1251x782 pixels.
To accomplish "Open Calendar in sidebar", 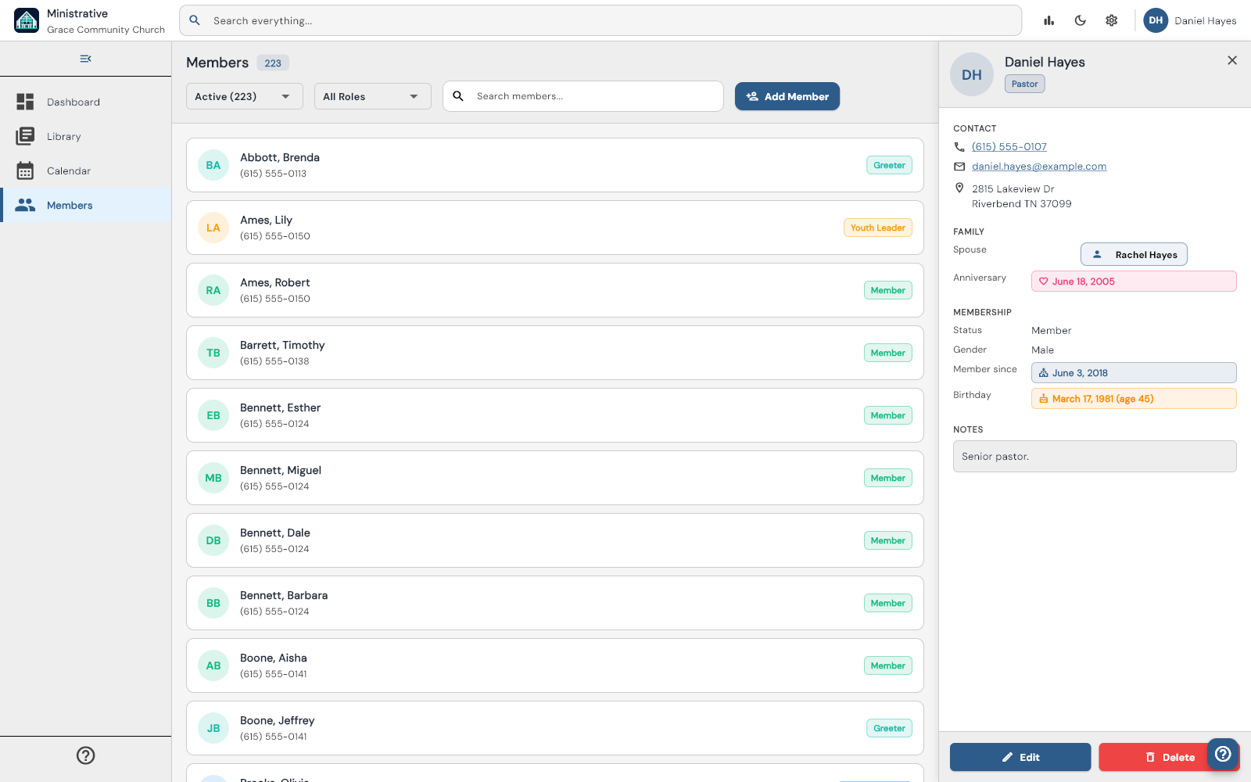I will pyautogui.click(x=86, y=170).
